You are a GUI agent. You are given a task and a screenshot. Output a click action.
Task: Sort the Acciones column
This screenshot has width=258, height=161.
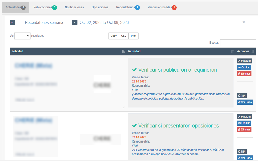pos(252,51)
